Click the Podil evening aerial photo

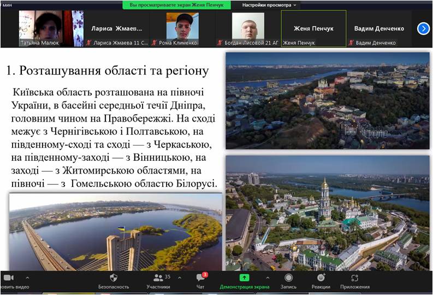328,101
